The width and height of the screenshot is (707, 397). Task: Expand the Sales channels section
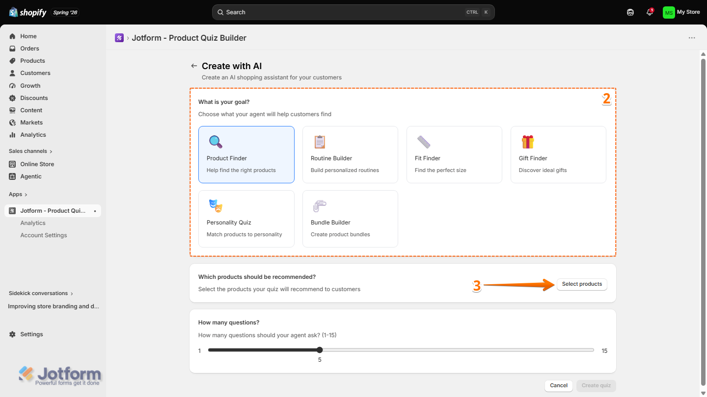coord(30,151)
